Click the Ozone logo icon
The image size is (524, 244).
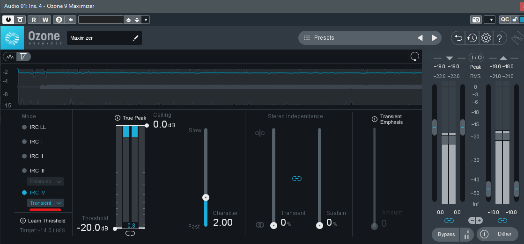pos(12,38)
